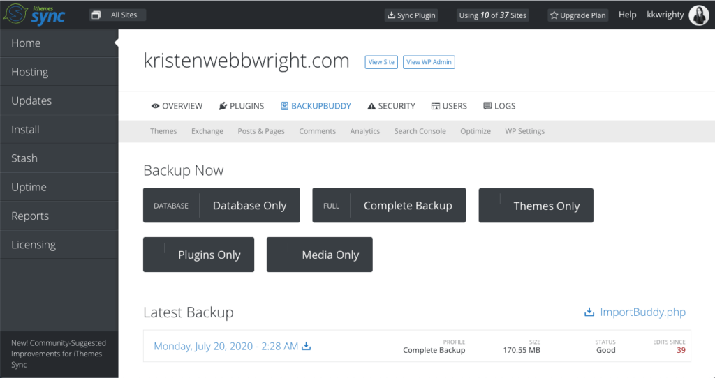Click the download icon beside the July 20 backup
This screenshot has width=715, height=378.
307,346
